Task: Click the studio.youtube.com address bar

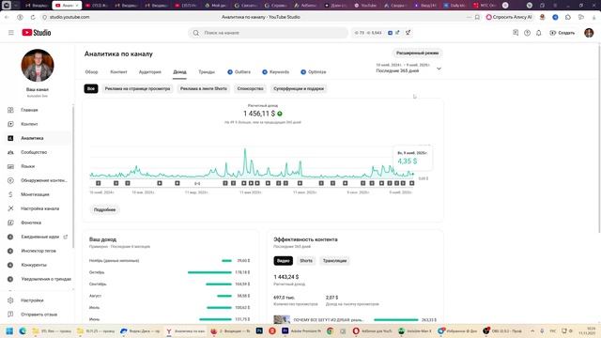Action: pyautogui.click(x=69, y=17)
